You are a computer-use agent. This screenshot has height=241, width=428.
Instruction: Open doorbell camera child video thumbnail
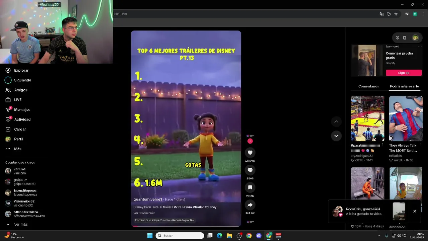[406, 183]
